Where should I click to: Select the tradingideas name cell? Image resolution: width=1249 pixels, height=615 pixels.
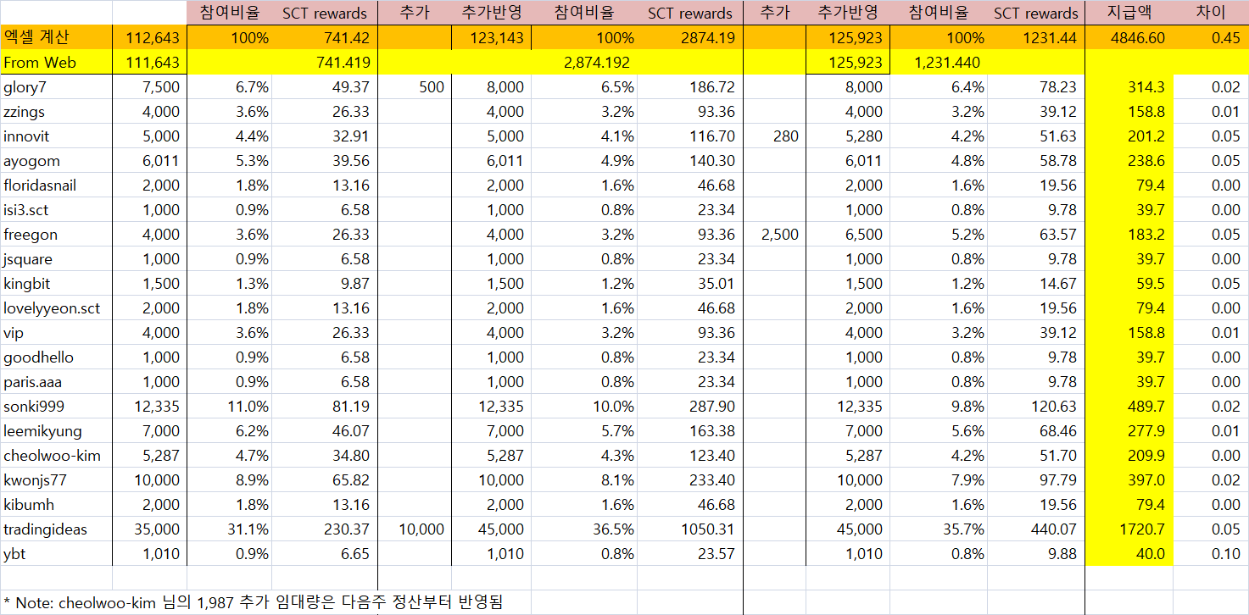pos(56,529)
